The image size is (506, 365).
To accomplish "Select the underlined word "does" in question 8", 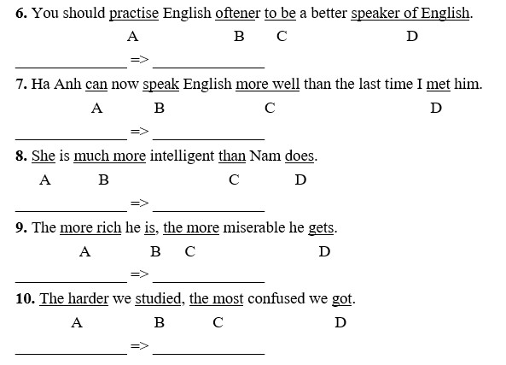I will 300,156.
